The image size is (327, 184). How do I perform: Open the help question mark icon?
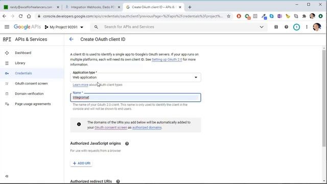(286, 27)
